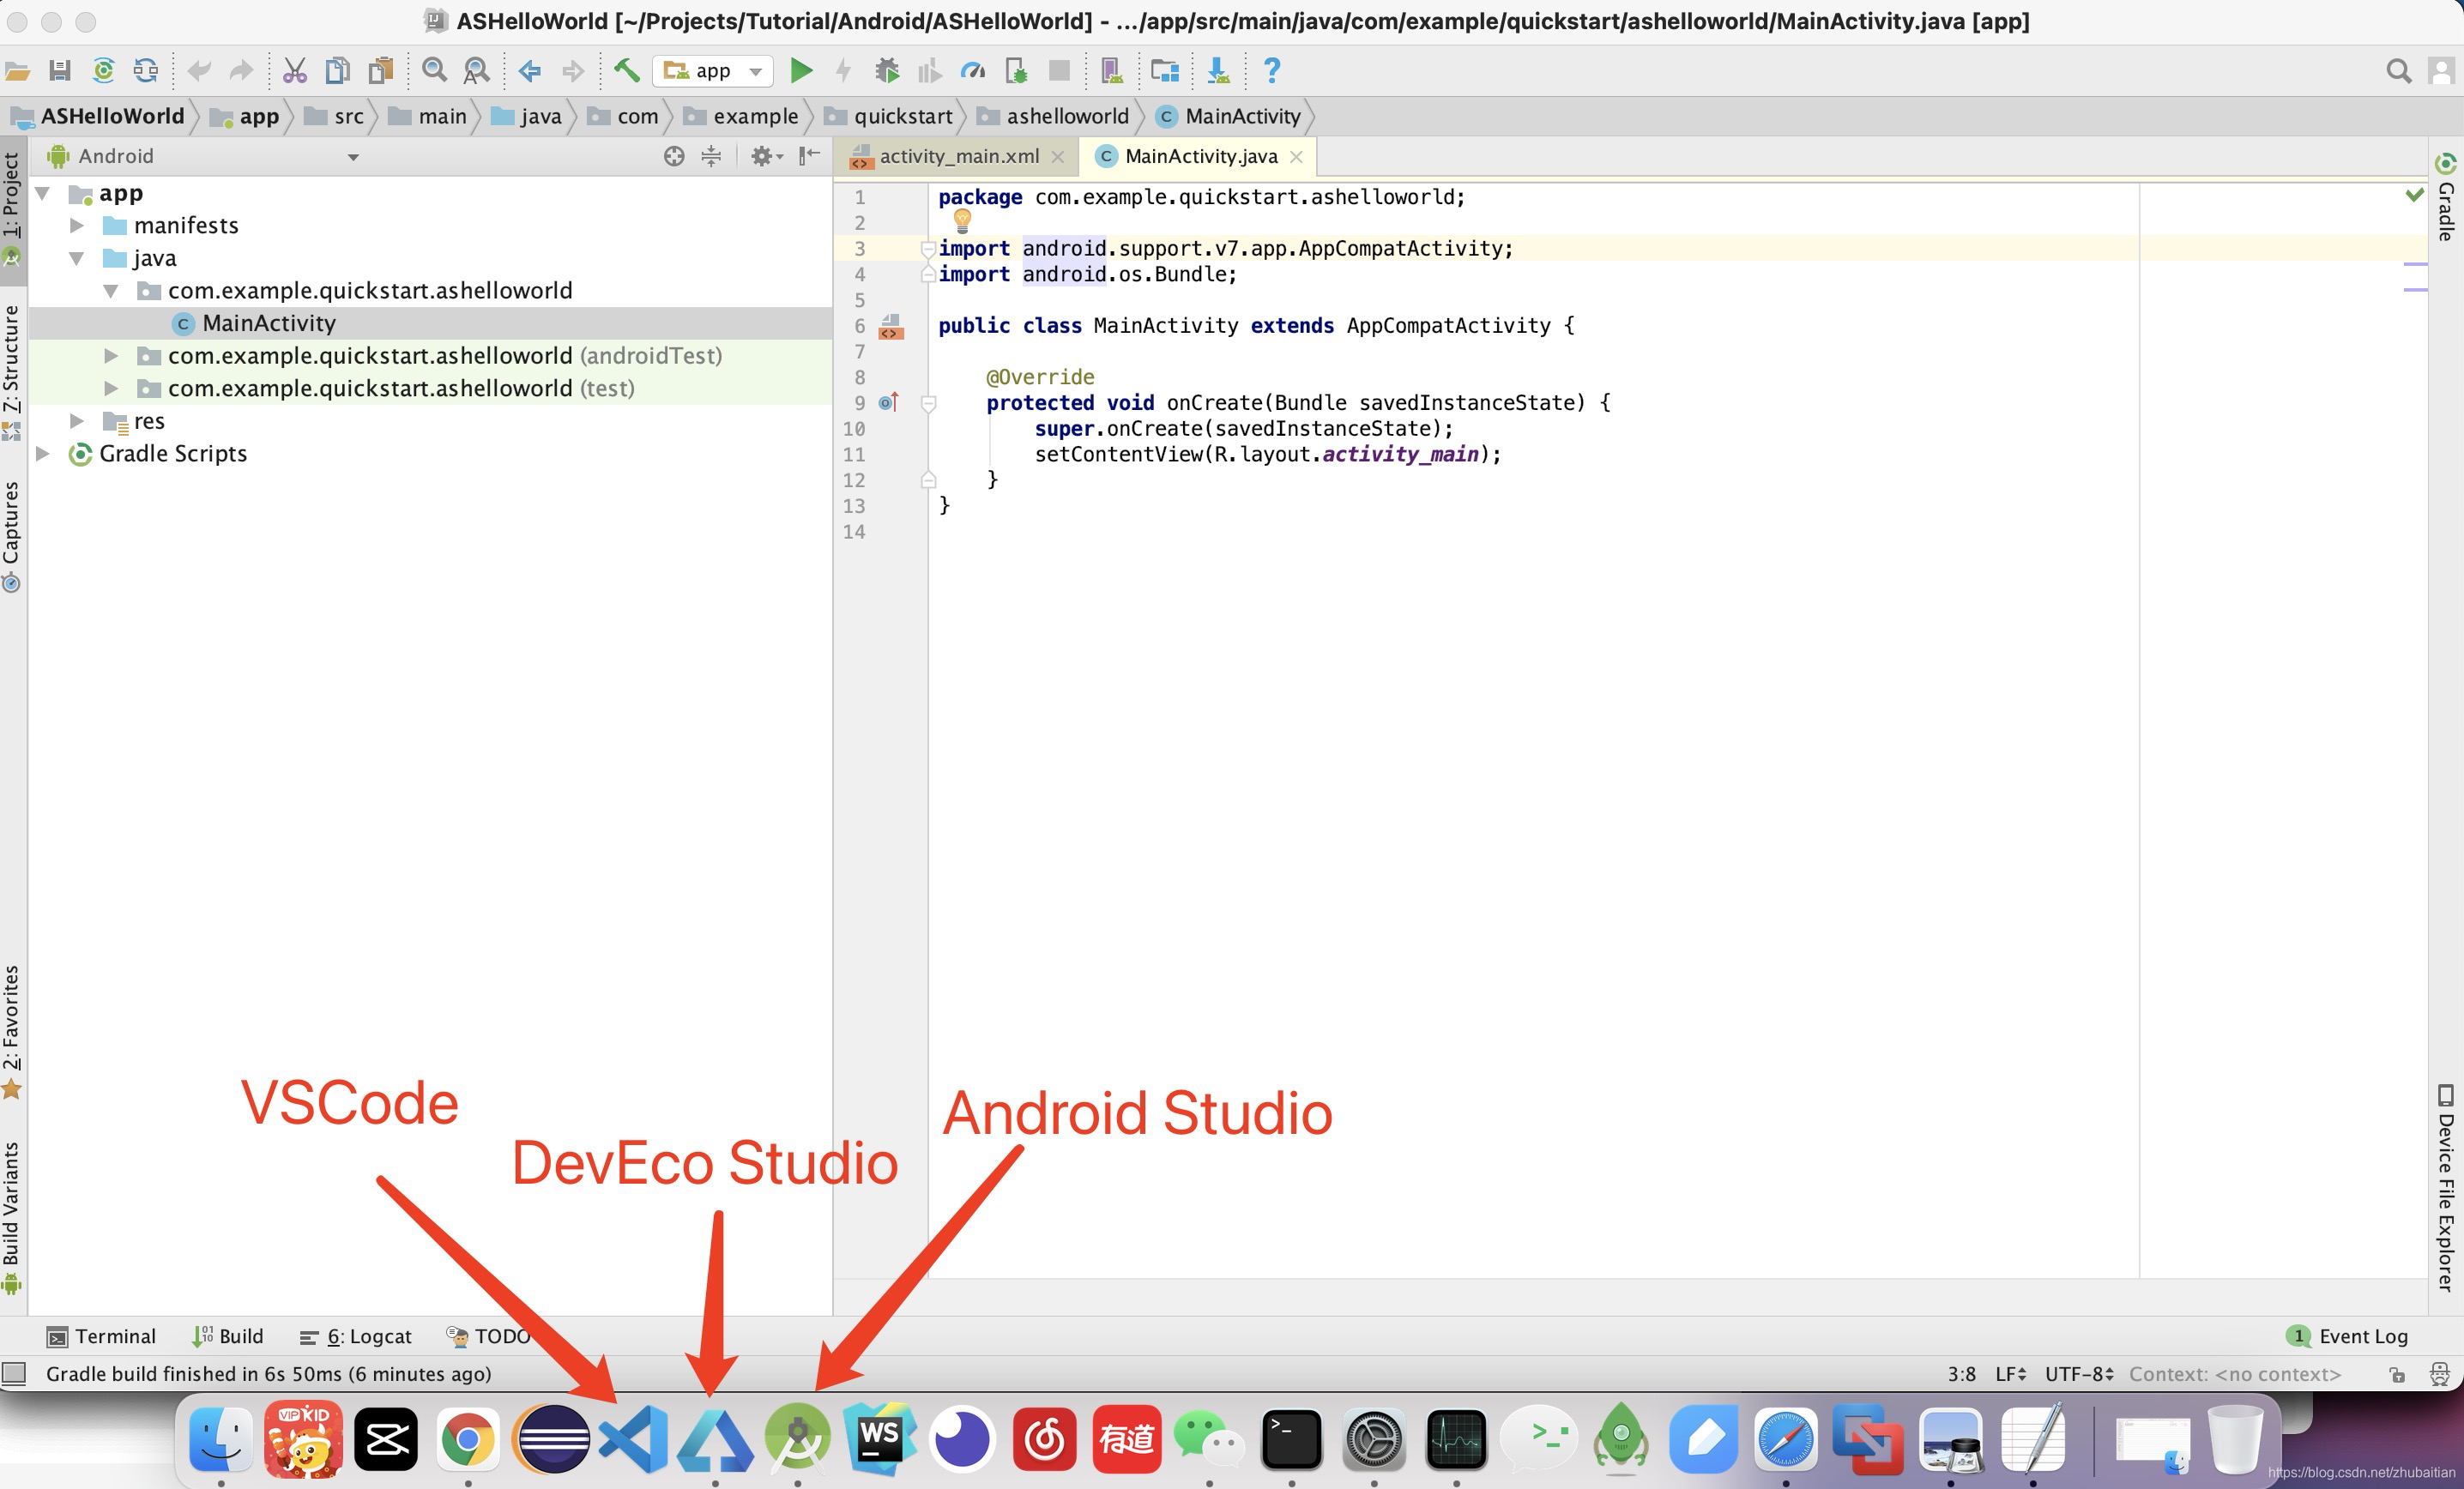Click related XML file gutter icon line 6

click(890, 327)
